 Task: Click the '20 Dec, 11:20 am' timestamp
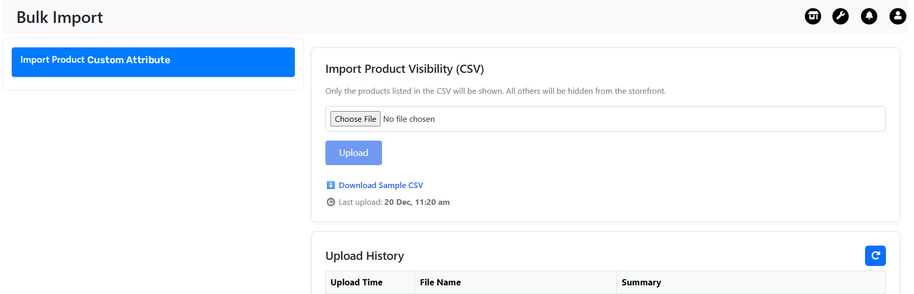pos(417,202)
